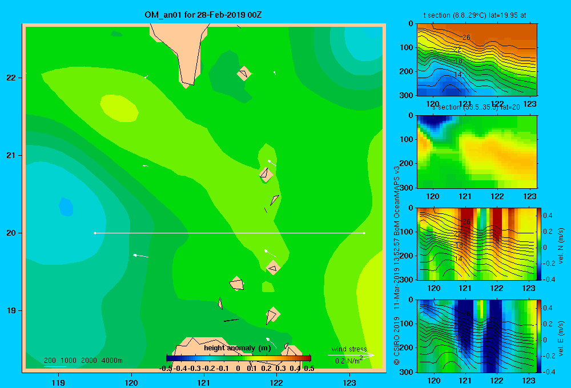Click the '-0.4' tick on vel. E scale
571x388 pixels.
549,371
